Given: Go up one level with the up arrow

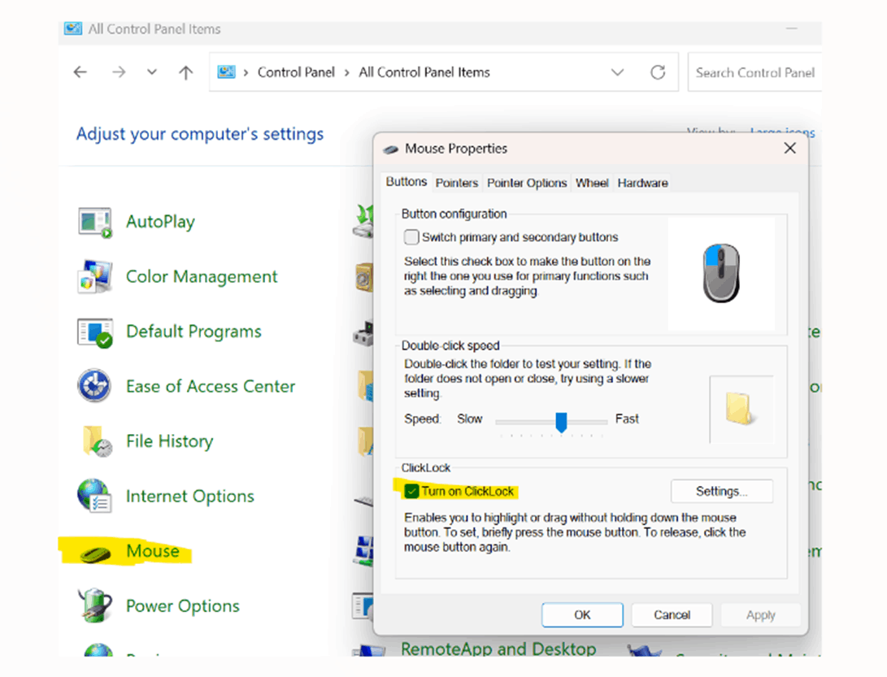Looking at the screenshot, I should 185,72.
